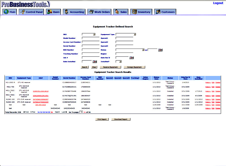Edit the row with serial G17AC7QQ701391

pyautogui.click(x=213, y=96)
